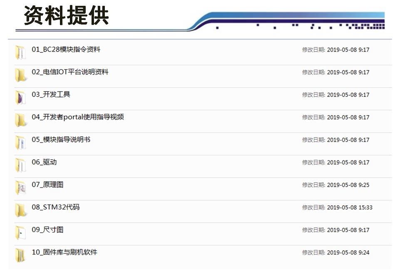Select the 03_开发工具 folder name
Viewport: 399px width, 276px height.
click(51, 94)
